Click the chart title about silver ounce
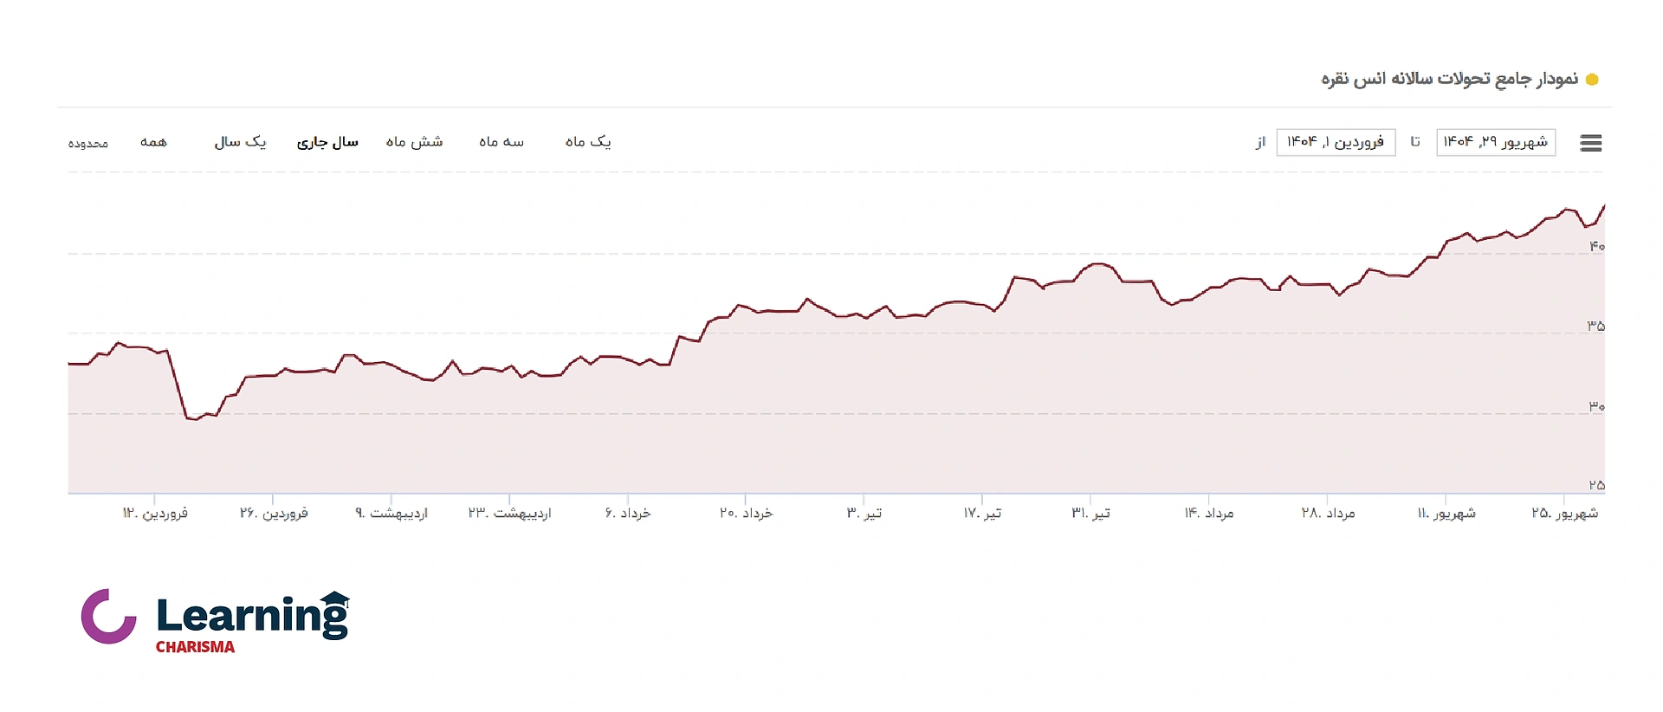 (x=1449, y=80)
